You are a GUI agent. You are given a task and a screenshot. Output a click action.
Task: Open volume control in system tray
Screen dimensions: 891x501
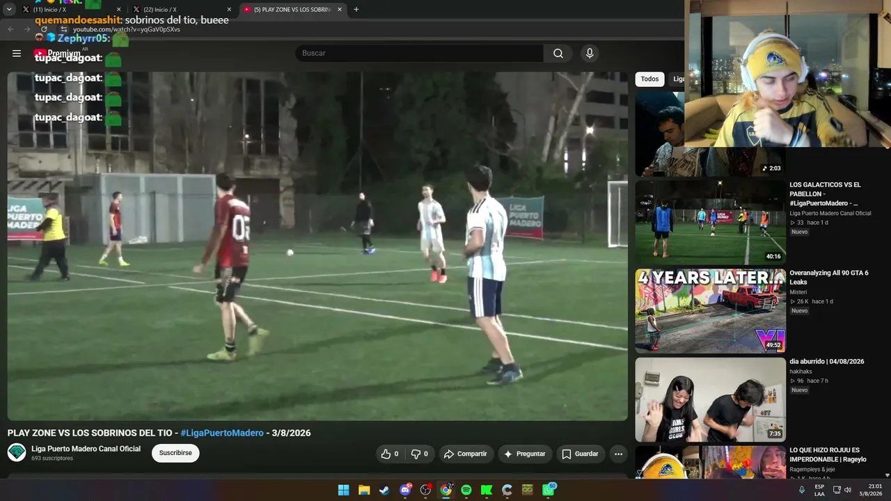(848, 490)
